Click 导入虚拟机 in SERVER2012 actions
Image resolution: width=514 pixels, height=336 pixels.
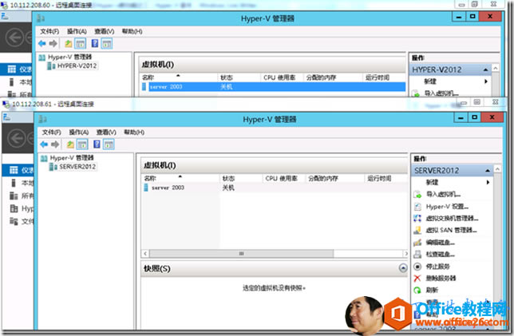point(437,194)
